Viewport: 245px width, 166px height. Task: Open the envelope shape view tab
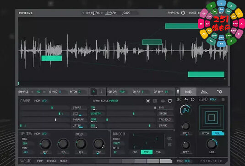click(x=204, y=92)
